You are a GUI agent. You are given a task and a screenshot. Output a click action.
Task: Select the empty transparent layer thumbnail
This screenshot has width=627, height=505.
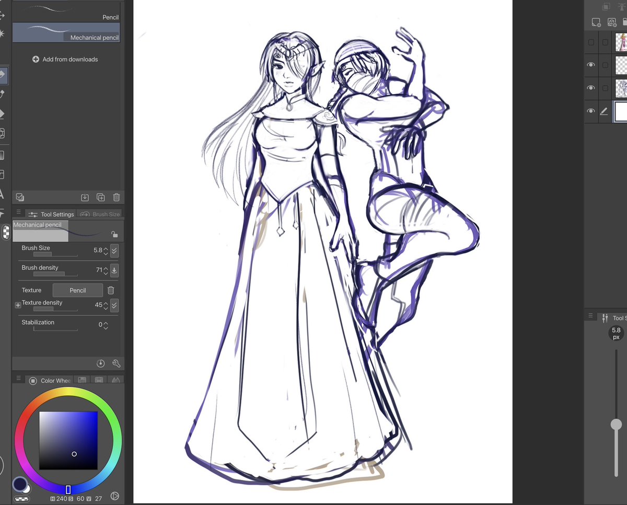click(x=621, y=65)
